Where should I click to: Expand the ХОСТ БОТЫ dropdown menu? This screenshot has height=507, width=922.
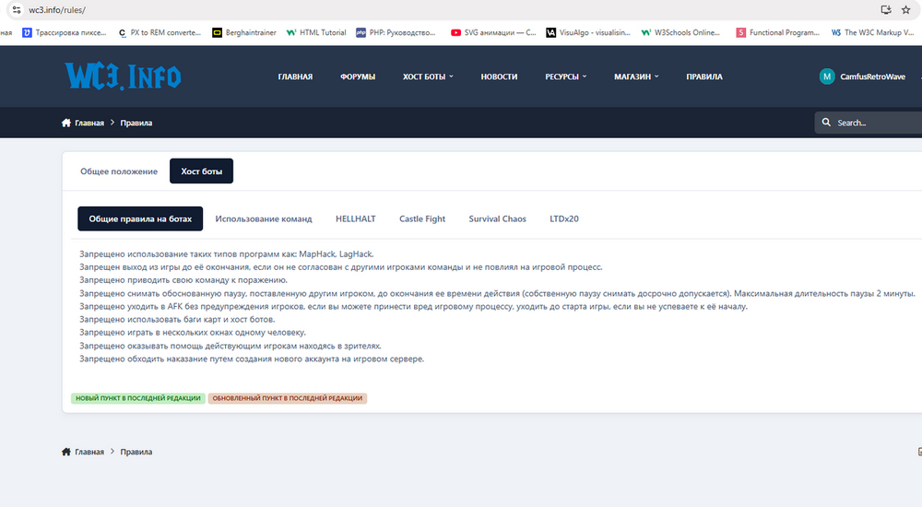click(x=428, y=77)
